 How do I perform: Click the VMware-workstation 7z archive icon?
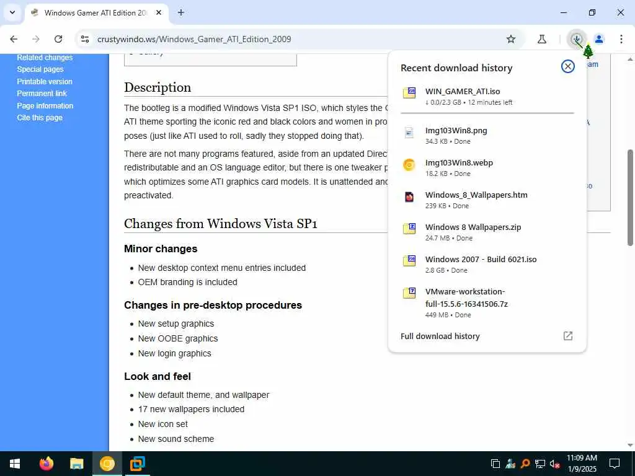[x=409, y=293]
